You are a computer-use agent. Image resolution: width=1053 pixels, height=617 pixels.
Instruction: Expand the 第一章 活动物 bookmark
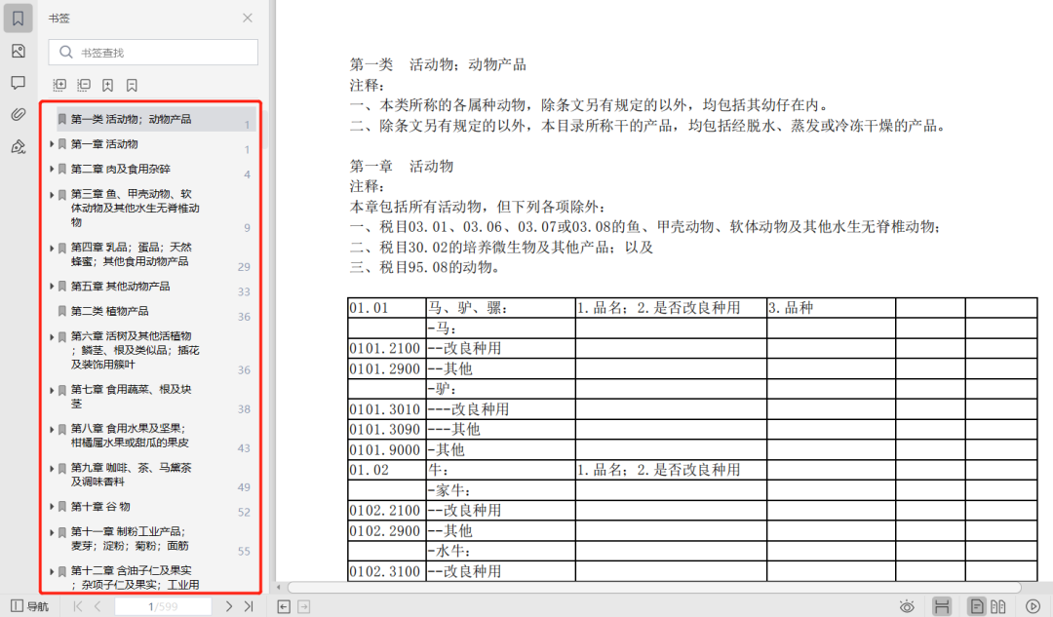click(x=52, y=143)
